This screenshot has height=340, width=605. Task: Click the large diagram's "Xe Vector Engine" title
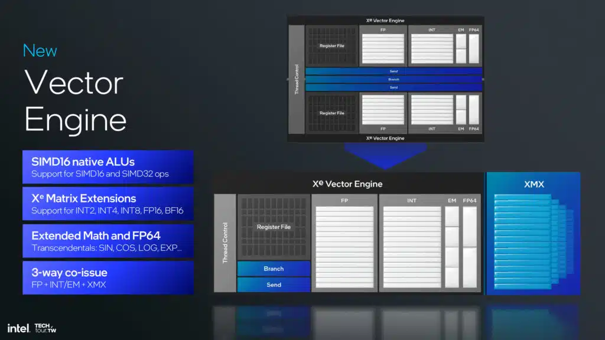(347, 184)
